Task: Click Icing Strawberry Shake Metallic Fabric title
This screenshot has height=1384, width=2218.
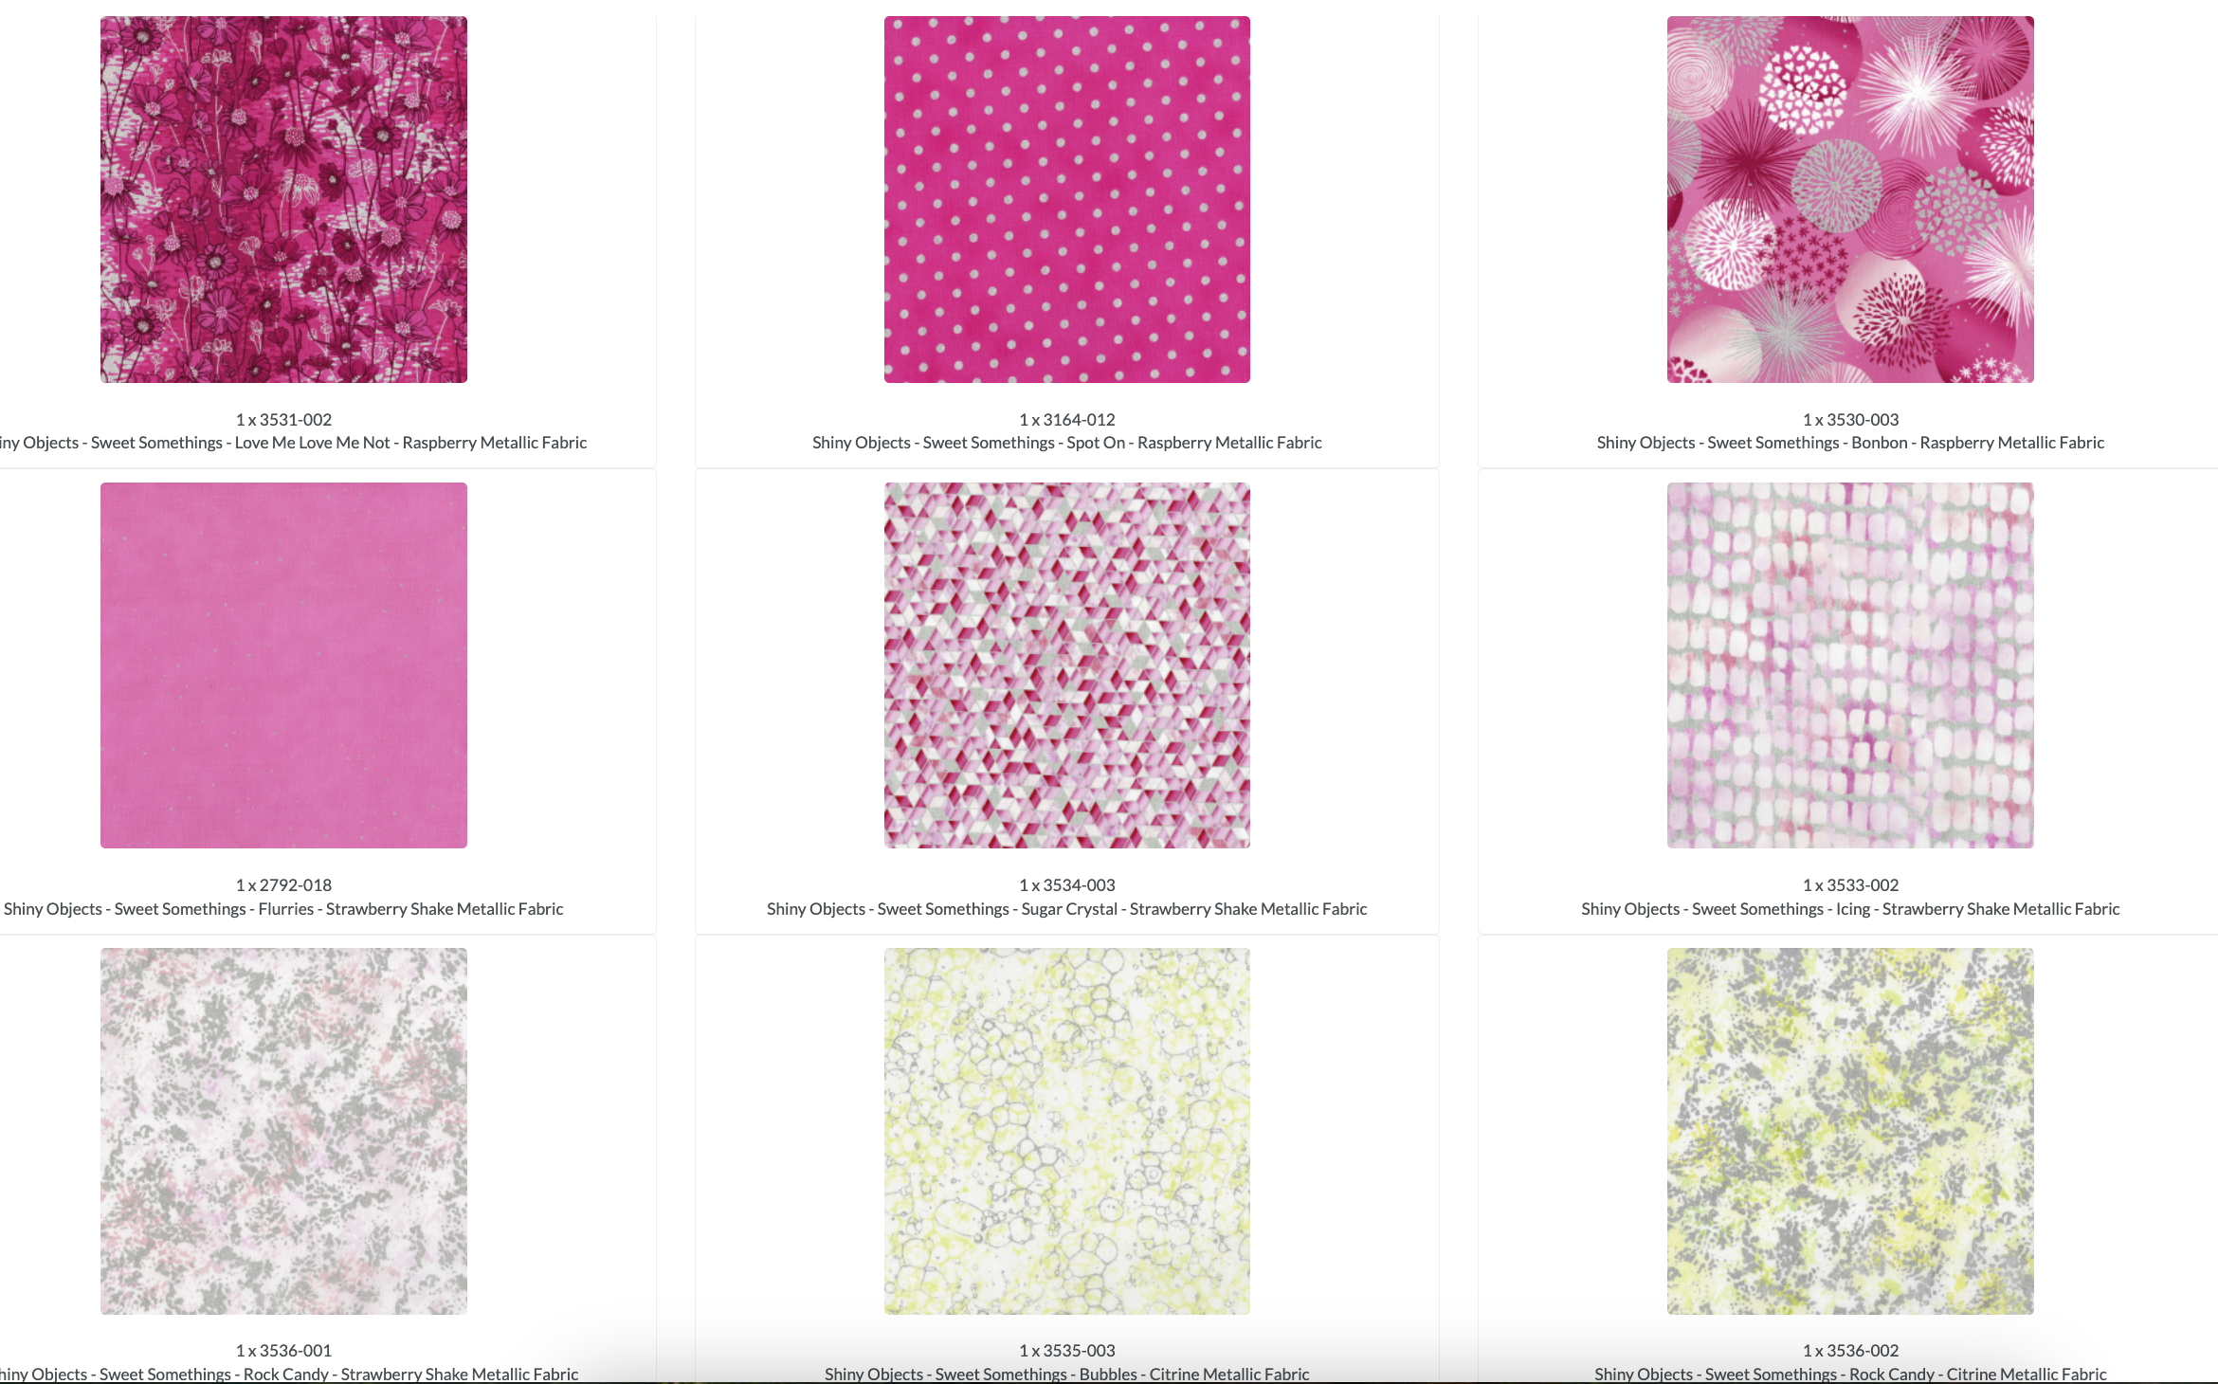Action: tap(1849, 908)
